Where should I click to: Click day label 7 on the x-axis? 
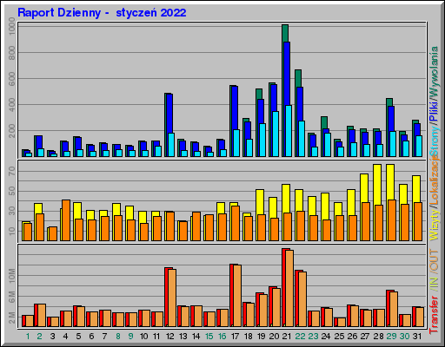104,337
